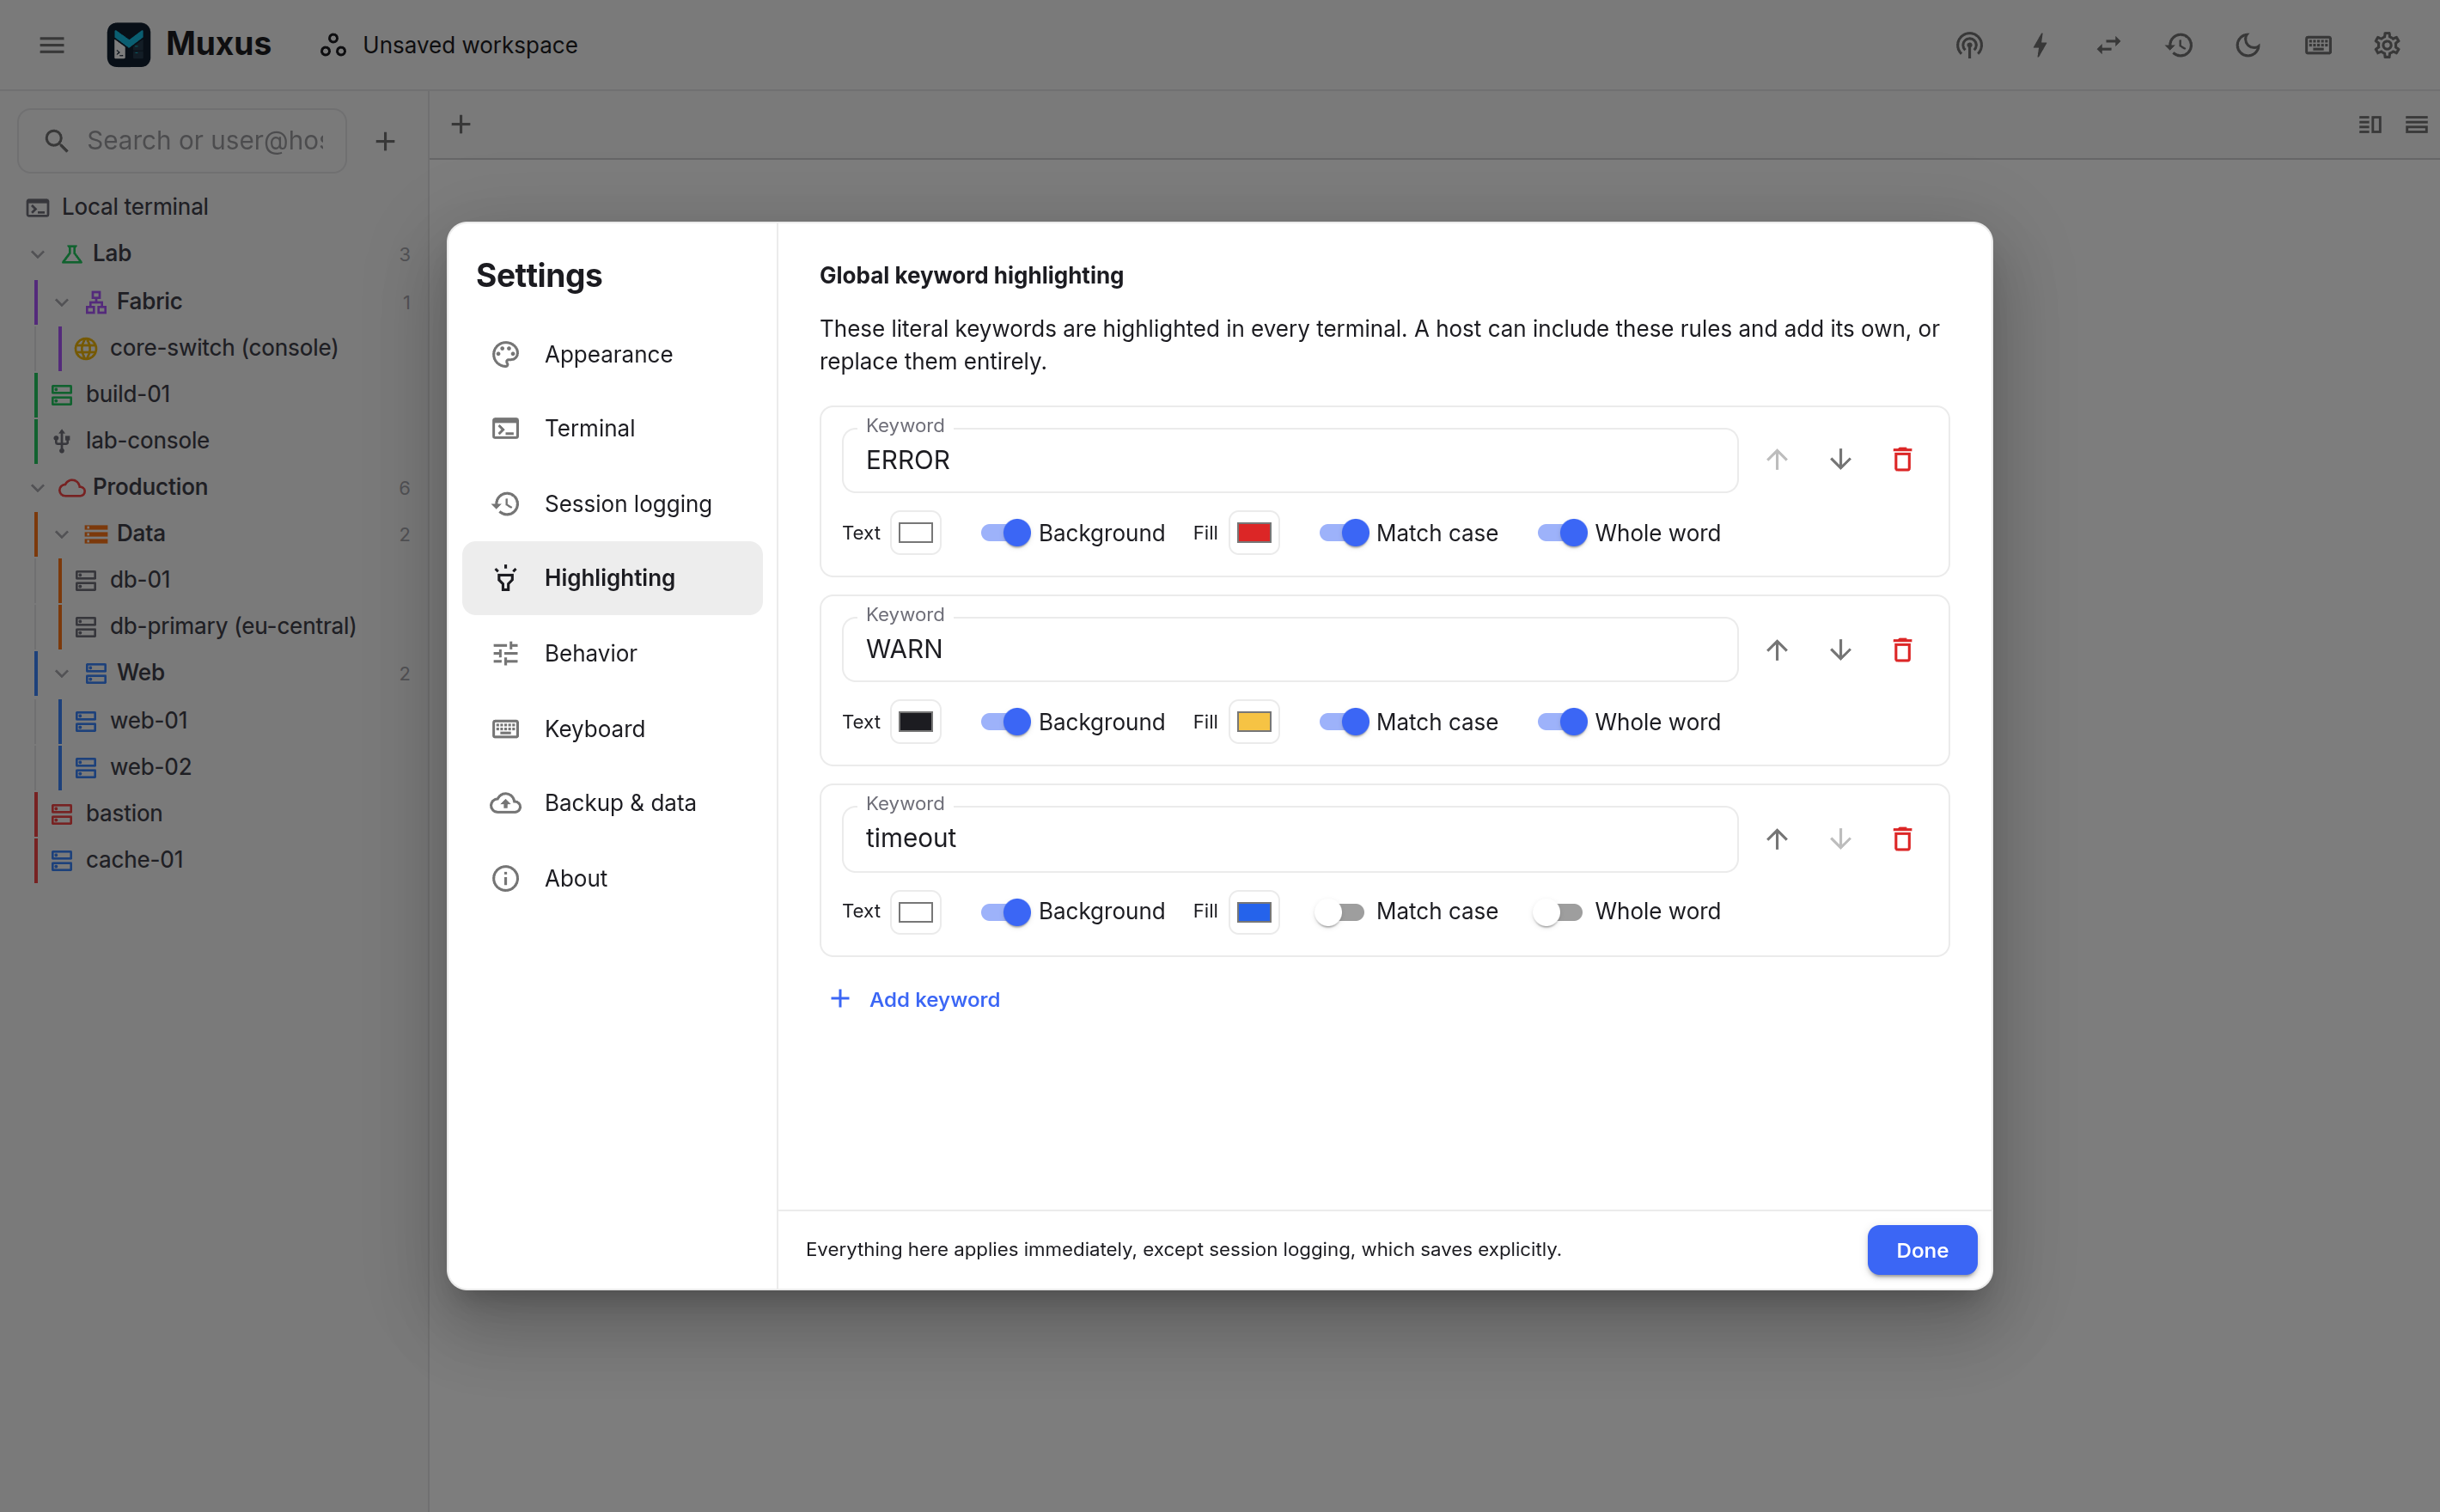Viewport: 2440px width, 1512px height.
Task: Toggle Background for timeout keyword
Action: pos(1005,911)
